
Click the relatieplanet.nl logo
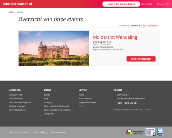tap(17, 4)
